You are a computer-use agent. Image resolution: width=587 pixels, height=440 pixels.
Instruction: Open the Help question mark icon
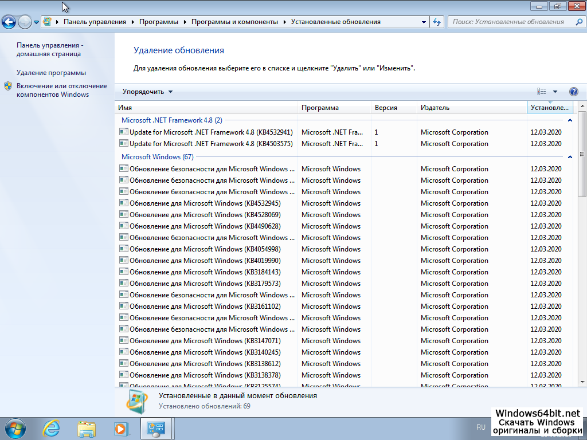(x=573, y=92)
